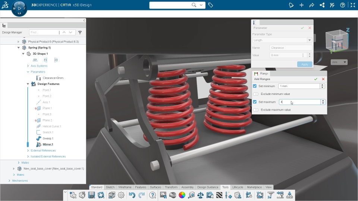Click the search magnifier icon
This screenshot has height=201, width=358.
tap(194, 5)
